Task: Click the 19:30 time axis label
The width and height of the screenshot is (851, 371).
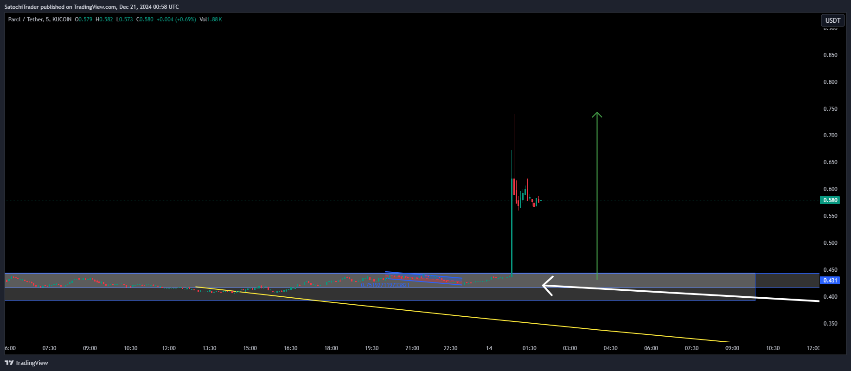Action: click(x=372, y=348)
